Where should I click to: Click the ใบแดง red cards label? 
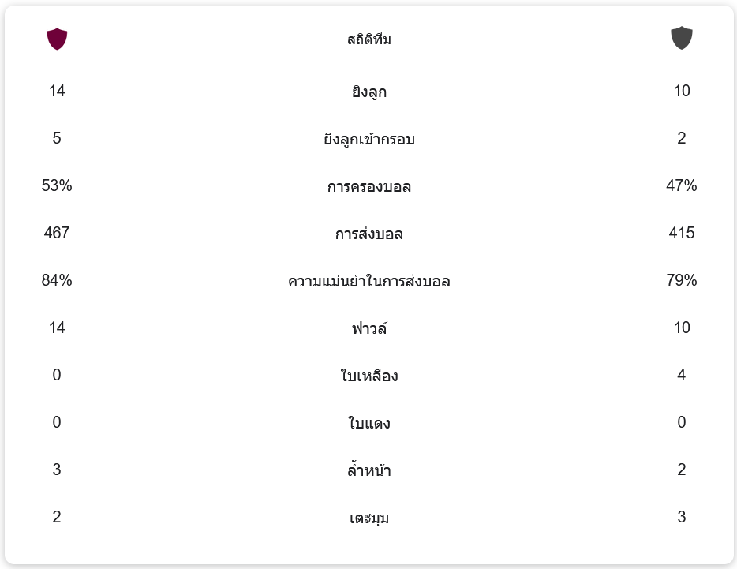[368, 423]
